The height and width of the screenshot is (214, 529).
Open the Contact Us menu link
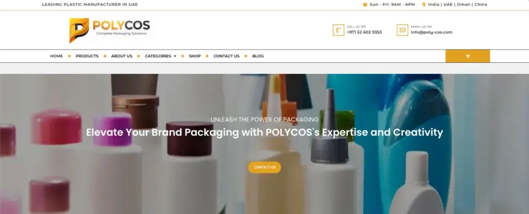point(226,56)
